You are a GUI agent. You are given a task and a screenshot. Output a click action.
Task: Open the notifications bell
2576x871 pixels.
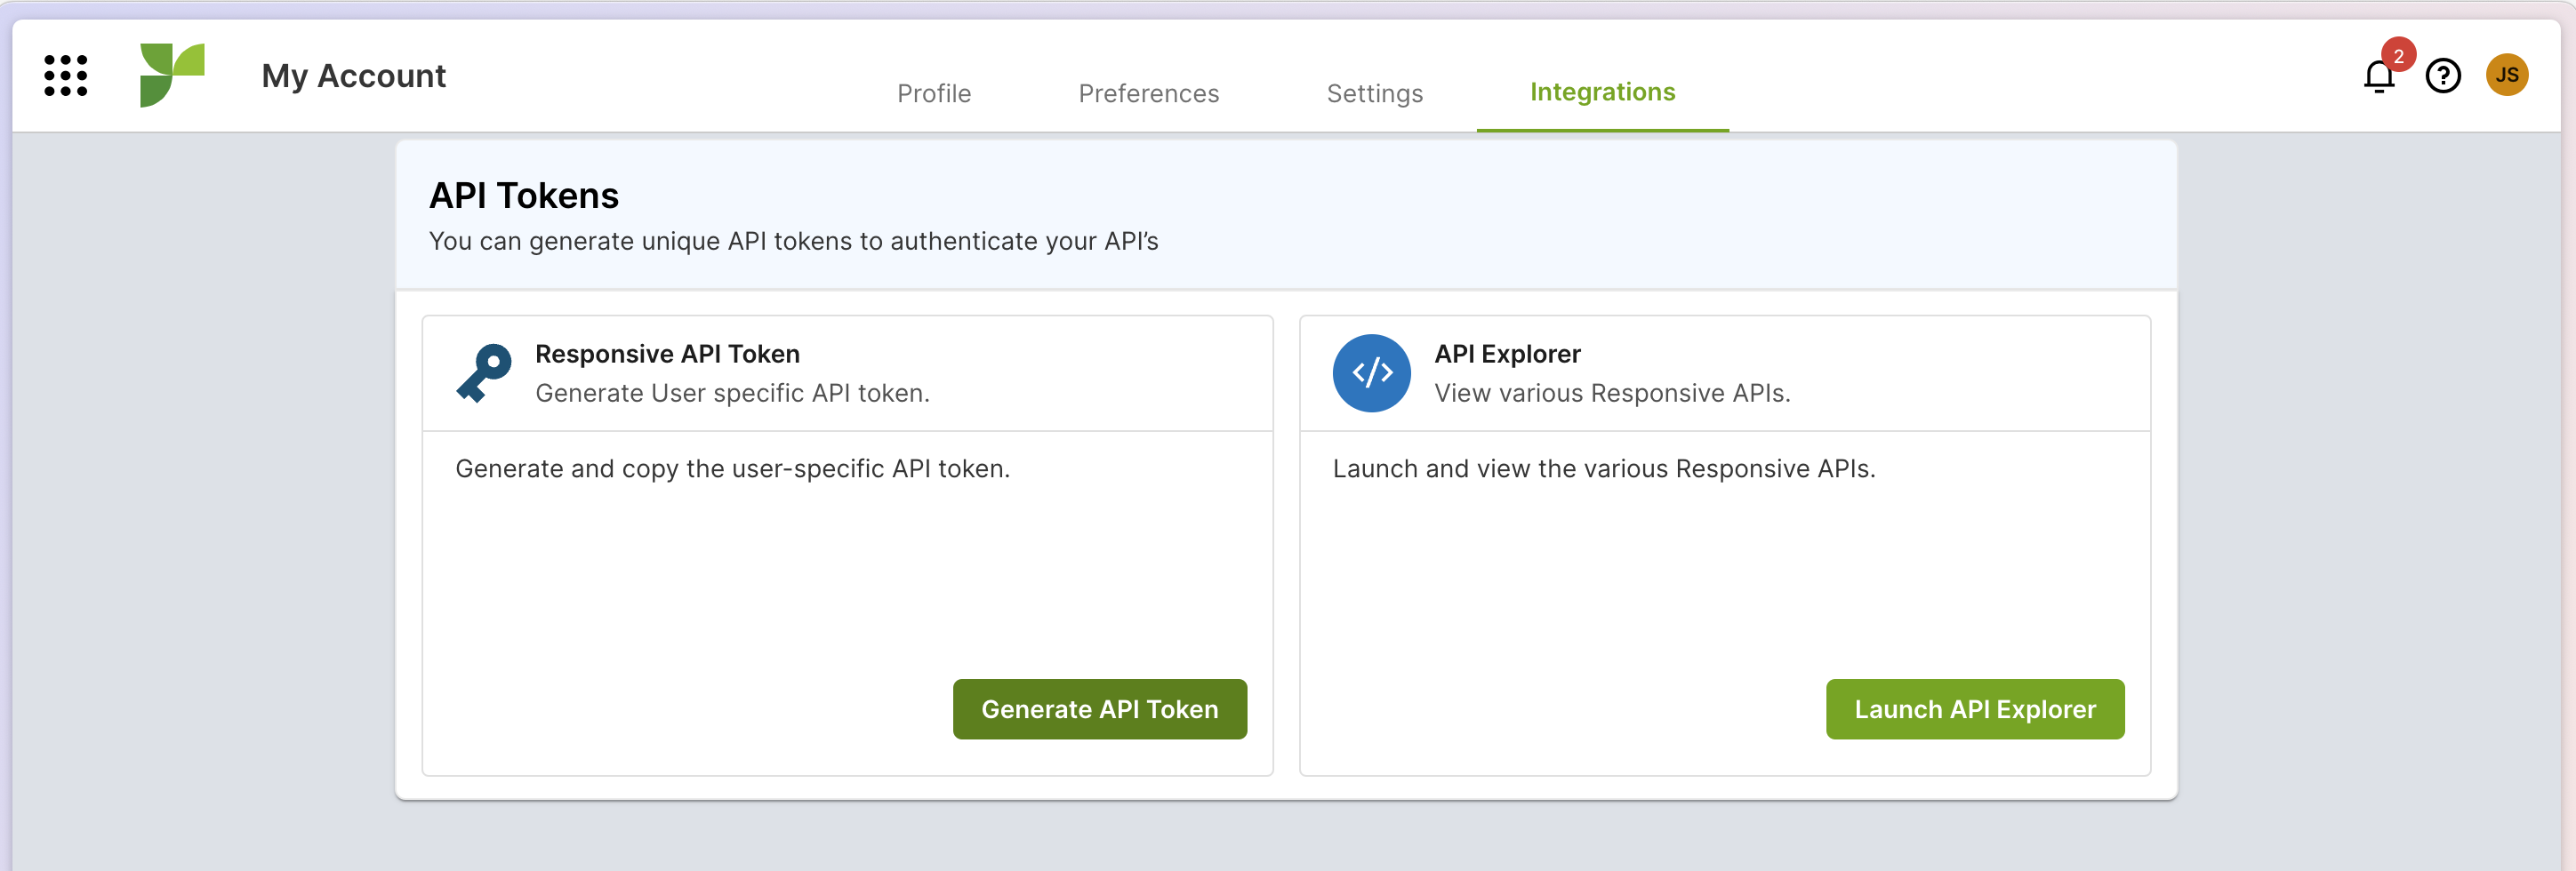[2379, 77]
